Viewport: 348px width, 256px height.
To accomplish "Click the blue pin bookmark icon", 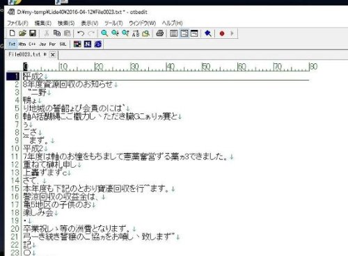I will [208, 33].
